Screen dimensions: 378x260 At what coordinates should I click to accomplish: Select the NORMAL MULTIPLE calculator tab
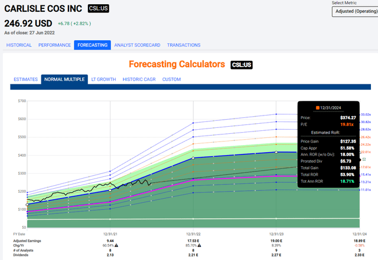(x=64, y=80)
